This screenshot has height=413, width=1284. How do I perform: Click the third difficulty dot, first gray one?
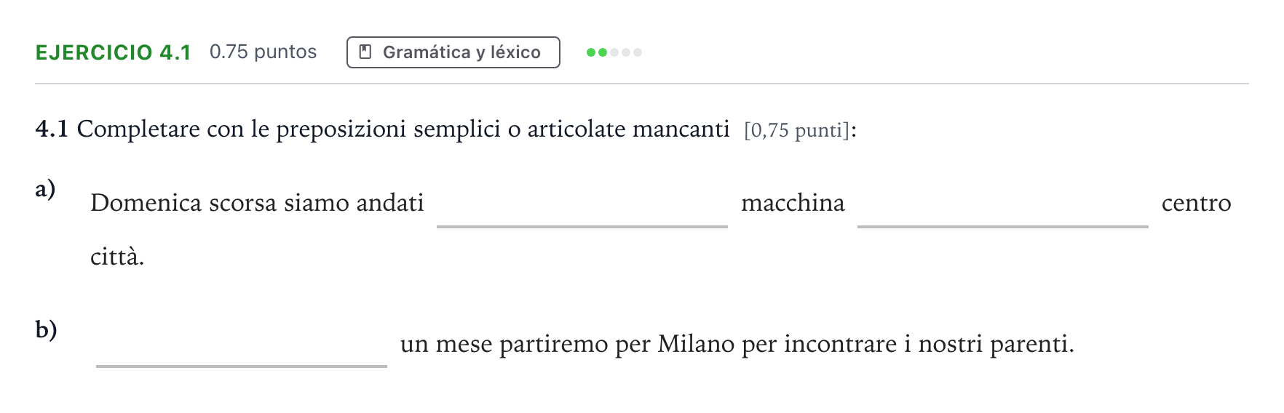614,52
